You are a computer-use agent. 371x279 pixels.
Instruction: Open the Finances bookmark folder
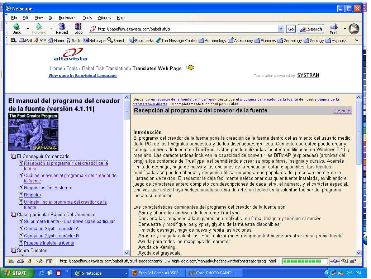[265, 41]
